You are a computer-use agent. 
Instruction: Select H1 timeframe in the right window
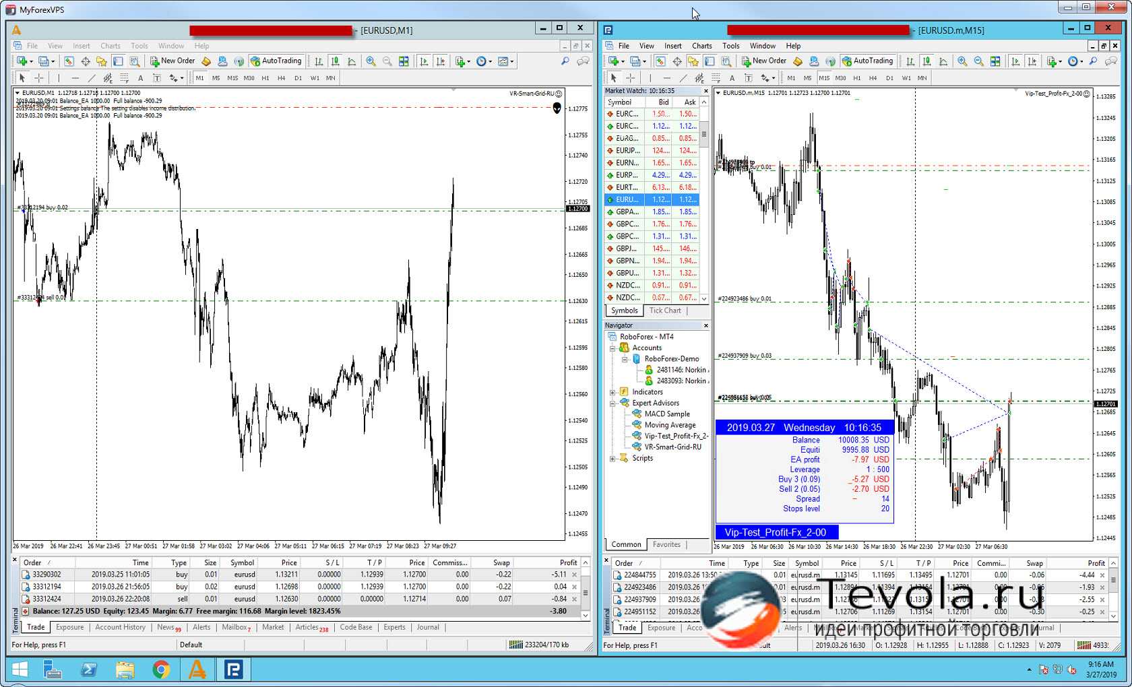point(857,78)
